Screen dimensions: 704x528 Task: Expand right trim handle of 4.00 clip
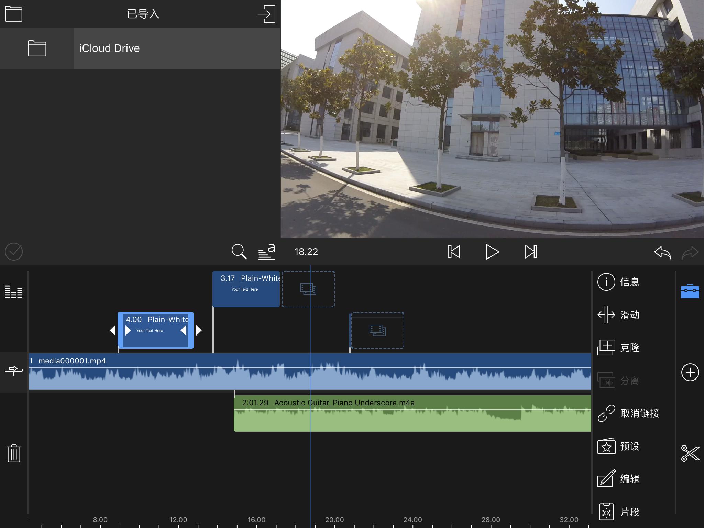coord(199,330)
